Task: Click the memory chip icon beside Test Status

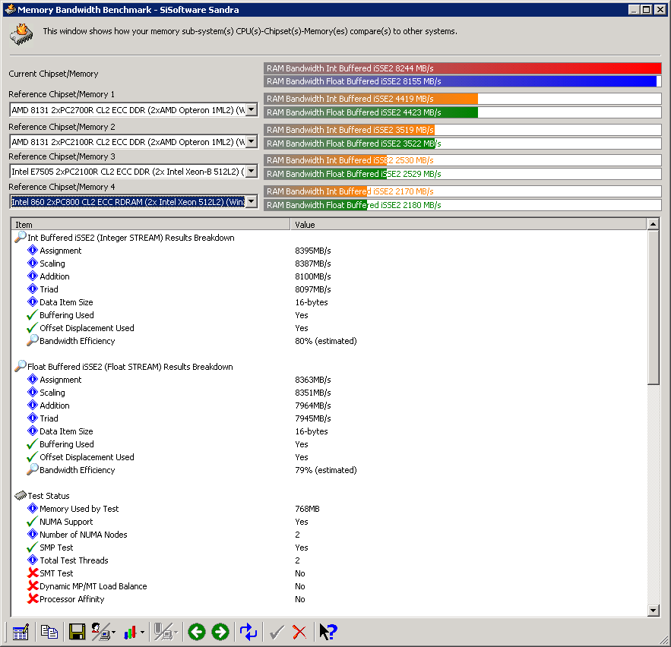Action: pos(20,496)
